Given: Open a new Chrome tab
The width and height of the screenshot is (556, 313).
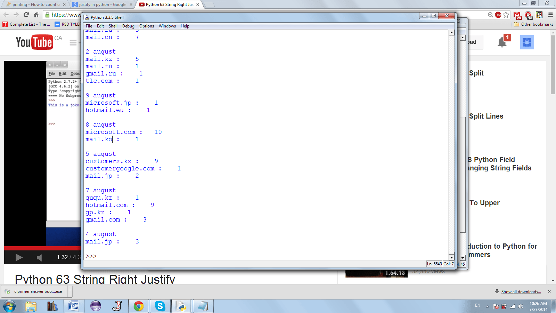Looking at the screenshot, I should 209,5.
